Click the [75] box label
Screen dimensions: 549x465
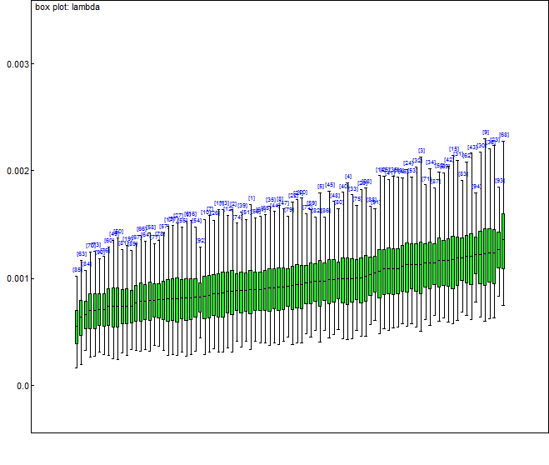[x=357, y=199]
